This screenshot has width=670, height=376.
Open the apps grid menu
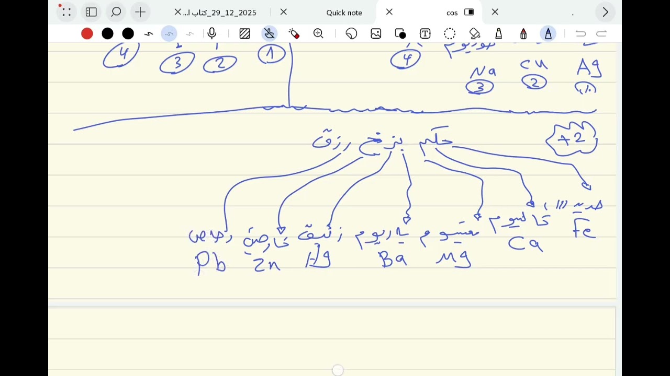click(x=66, y=12)
